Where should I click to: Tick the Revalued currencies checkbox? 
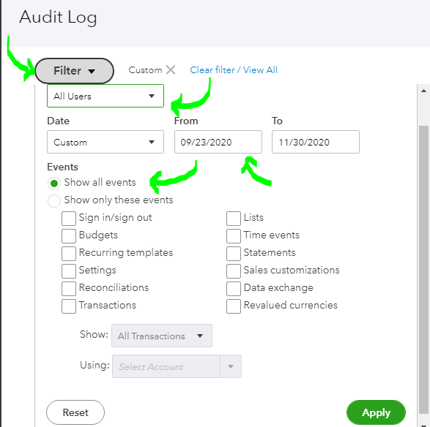234,306
